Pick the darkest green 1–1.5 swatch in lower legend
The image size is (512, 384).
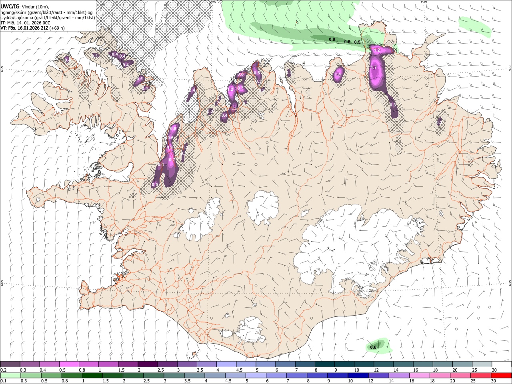click(92, 375)
